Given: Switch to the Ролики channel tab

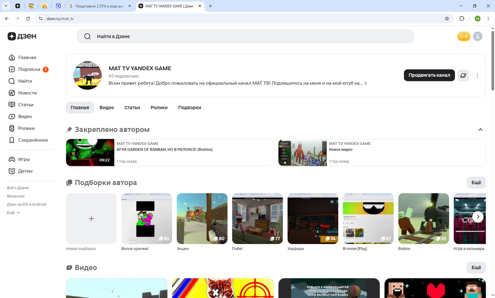Looking at the screenshot, I should [159, 107].
